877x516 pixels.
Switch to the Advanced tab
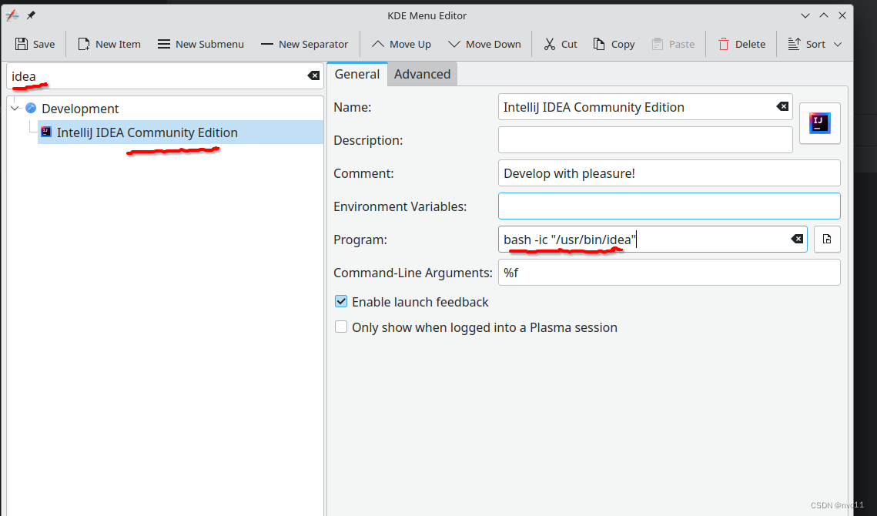point(422,74)
